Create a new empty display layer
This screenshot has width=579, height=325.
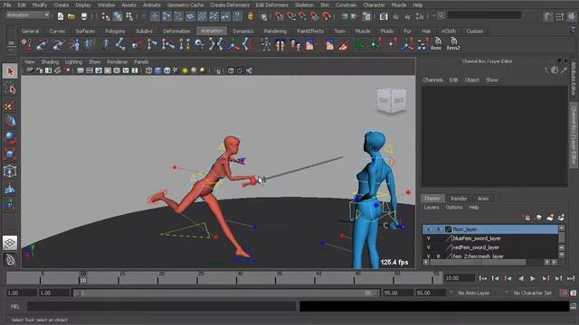coord(550,218)
